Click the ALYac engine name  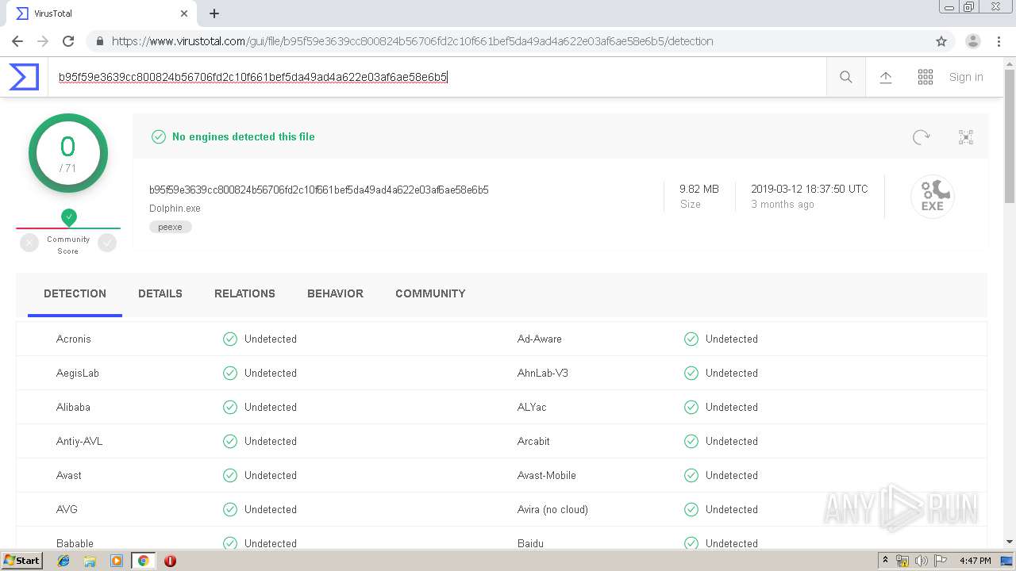click(x=532, y=407)
